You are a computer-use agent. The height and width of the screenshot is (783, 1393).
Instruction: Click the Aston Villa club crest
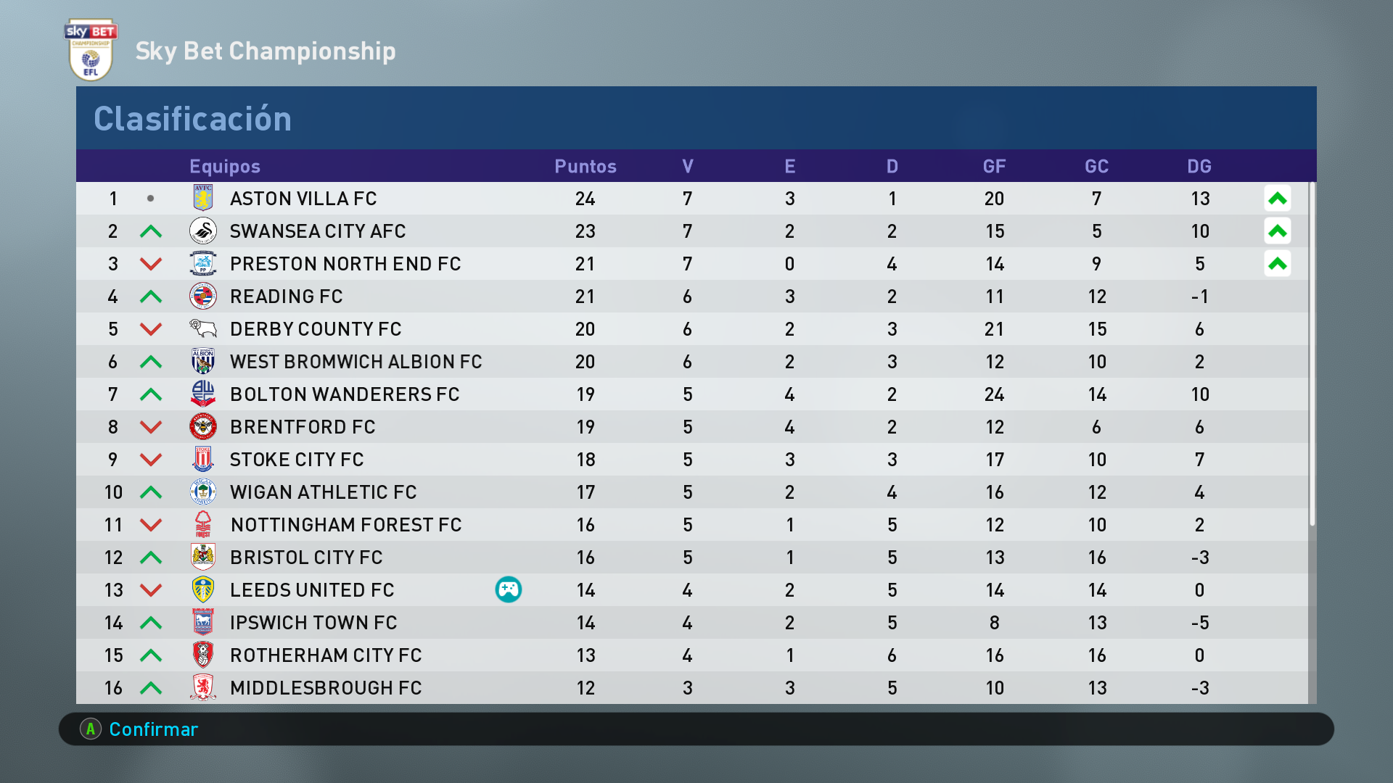(203, 198)
